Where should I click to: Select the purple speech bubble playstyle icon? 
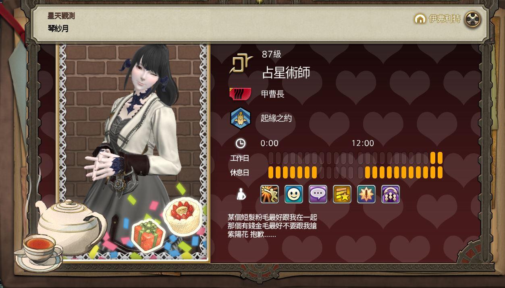point(318,194)
